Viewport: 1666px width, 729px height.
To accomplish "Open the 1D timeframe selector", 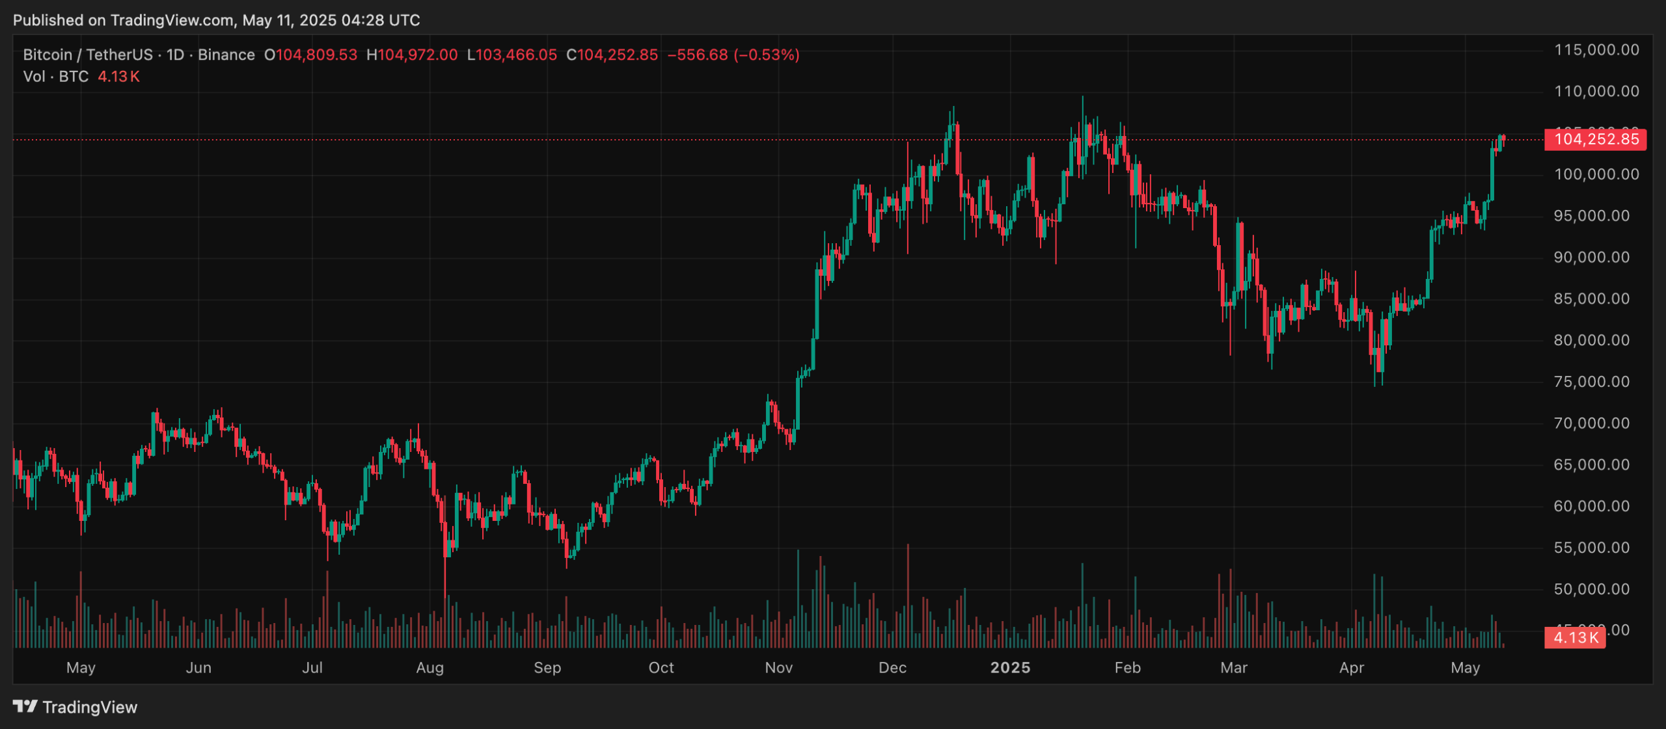I will pos(176,55).
